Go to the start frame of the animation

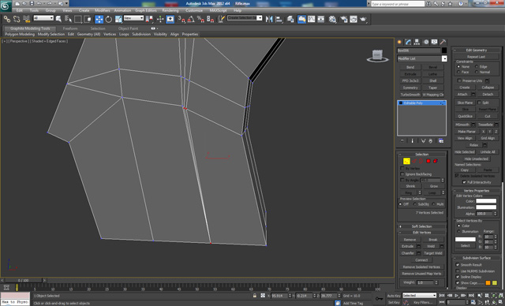pyautogui.click(x=442, y=296)
